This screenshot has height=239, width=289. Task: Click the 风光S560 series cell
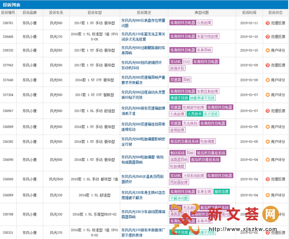point(56,179)
